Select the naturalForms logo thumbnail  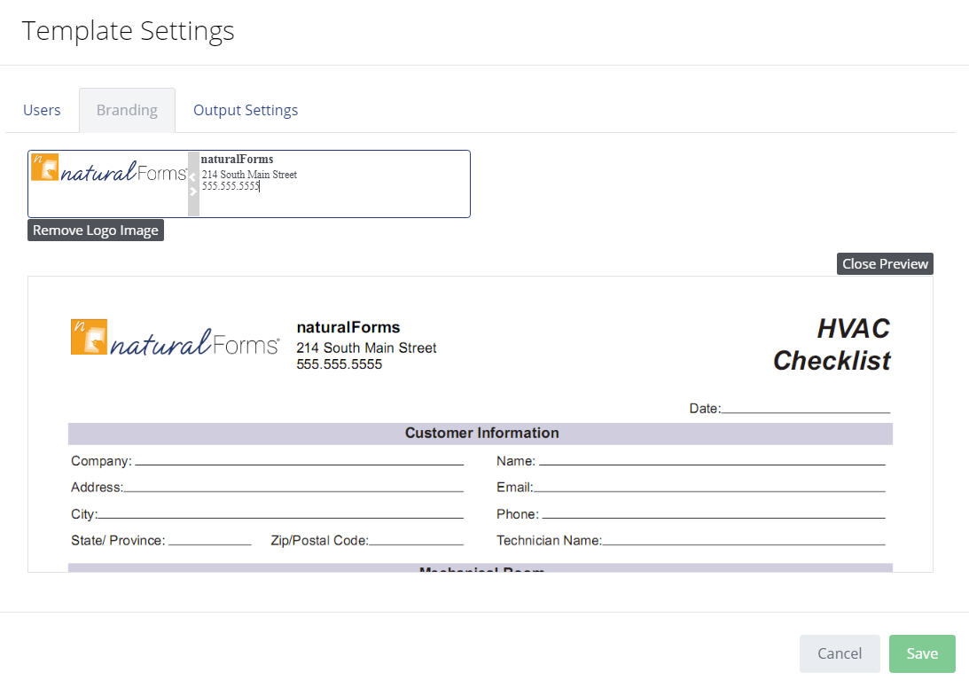(106, 171)
